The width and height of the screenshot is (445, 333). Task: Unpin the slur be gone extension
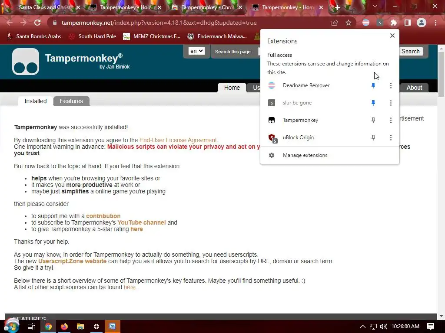pyautogui.click(x=373, y=103)
